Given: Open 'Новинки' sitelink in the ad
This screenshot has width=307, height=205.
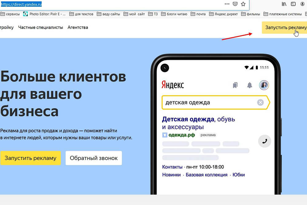Looking at the screenshot, I should (x=171, y=175).
